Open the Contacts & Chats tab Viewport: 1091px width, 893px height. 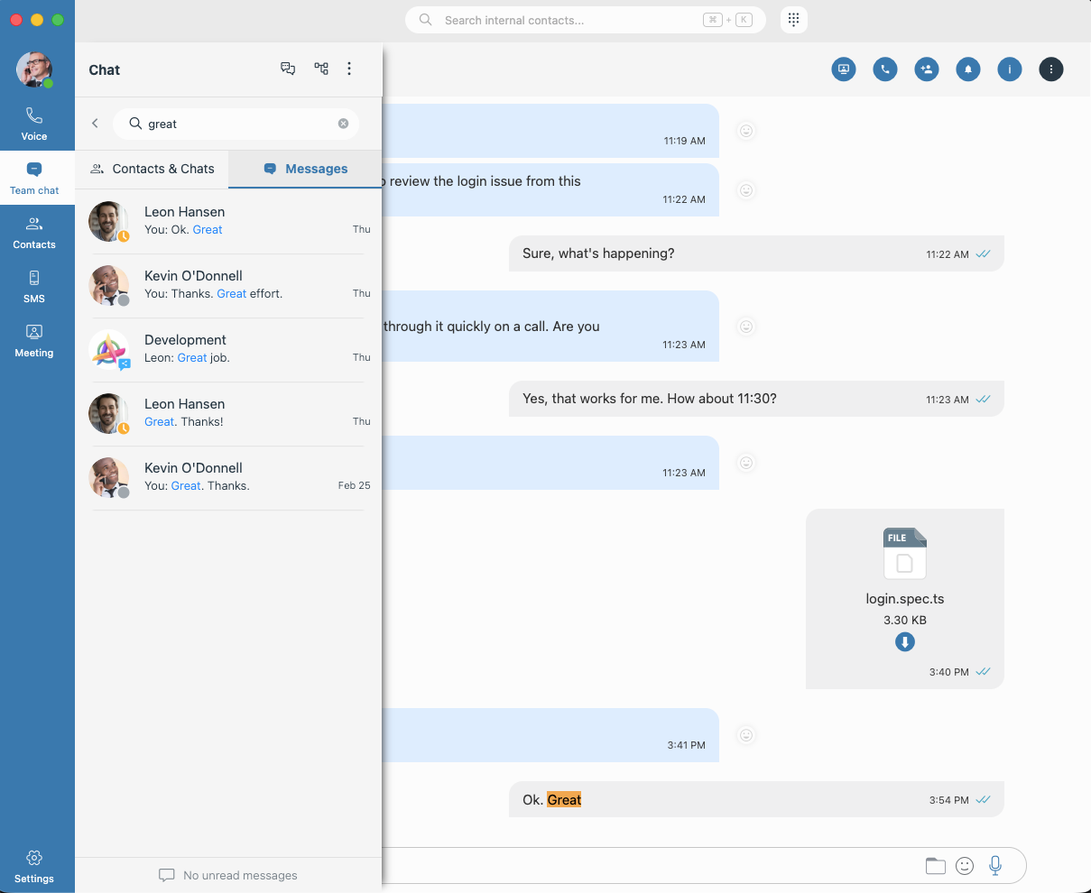point(152,169)
